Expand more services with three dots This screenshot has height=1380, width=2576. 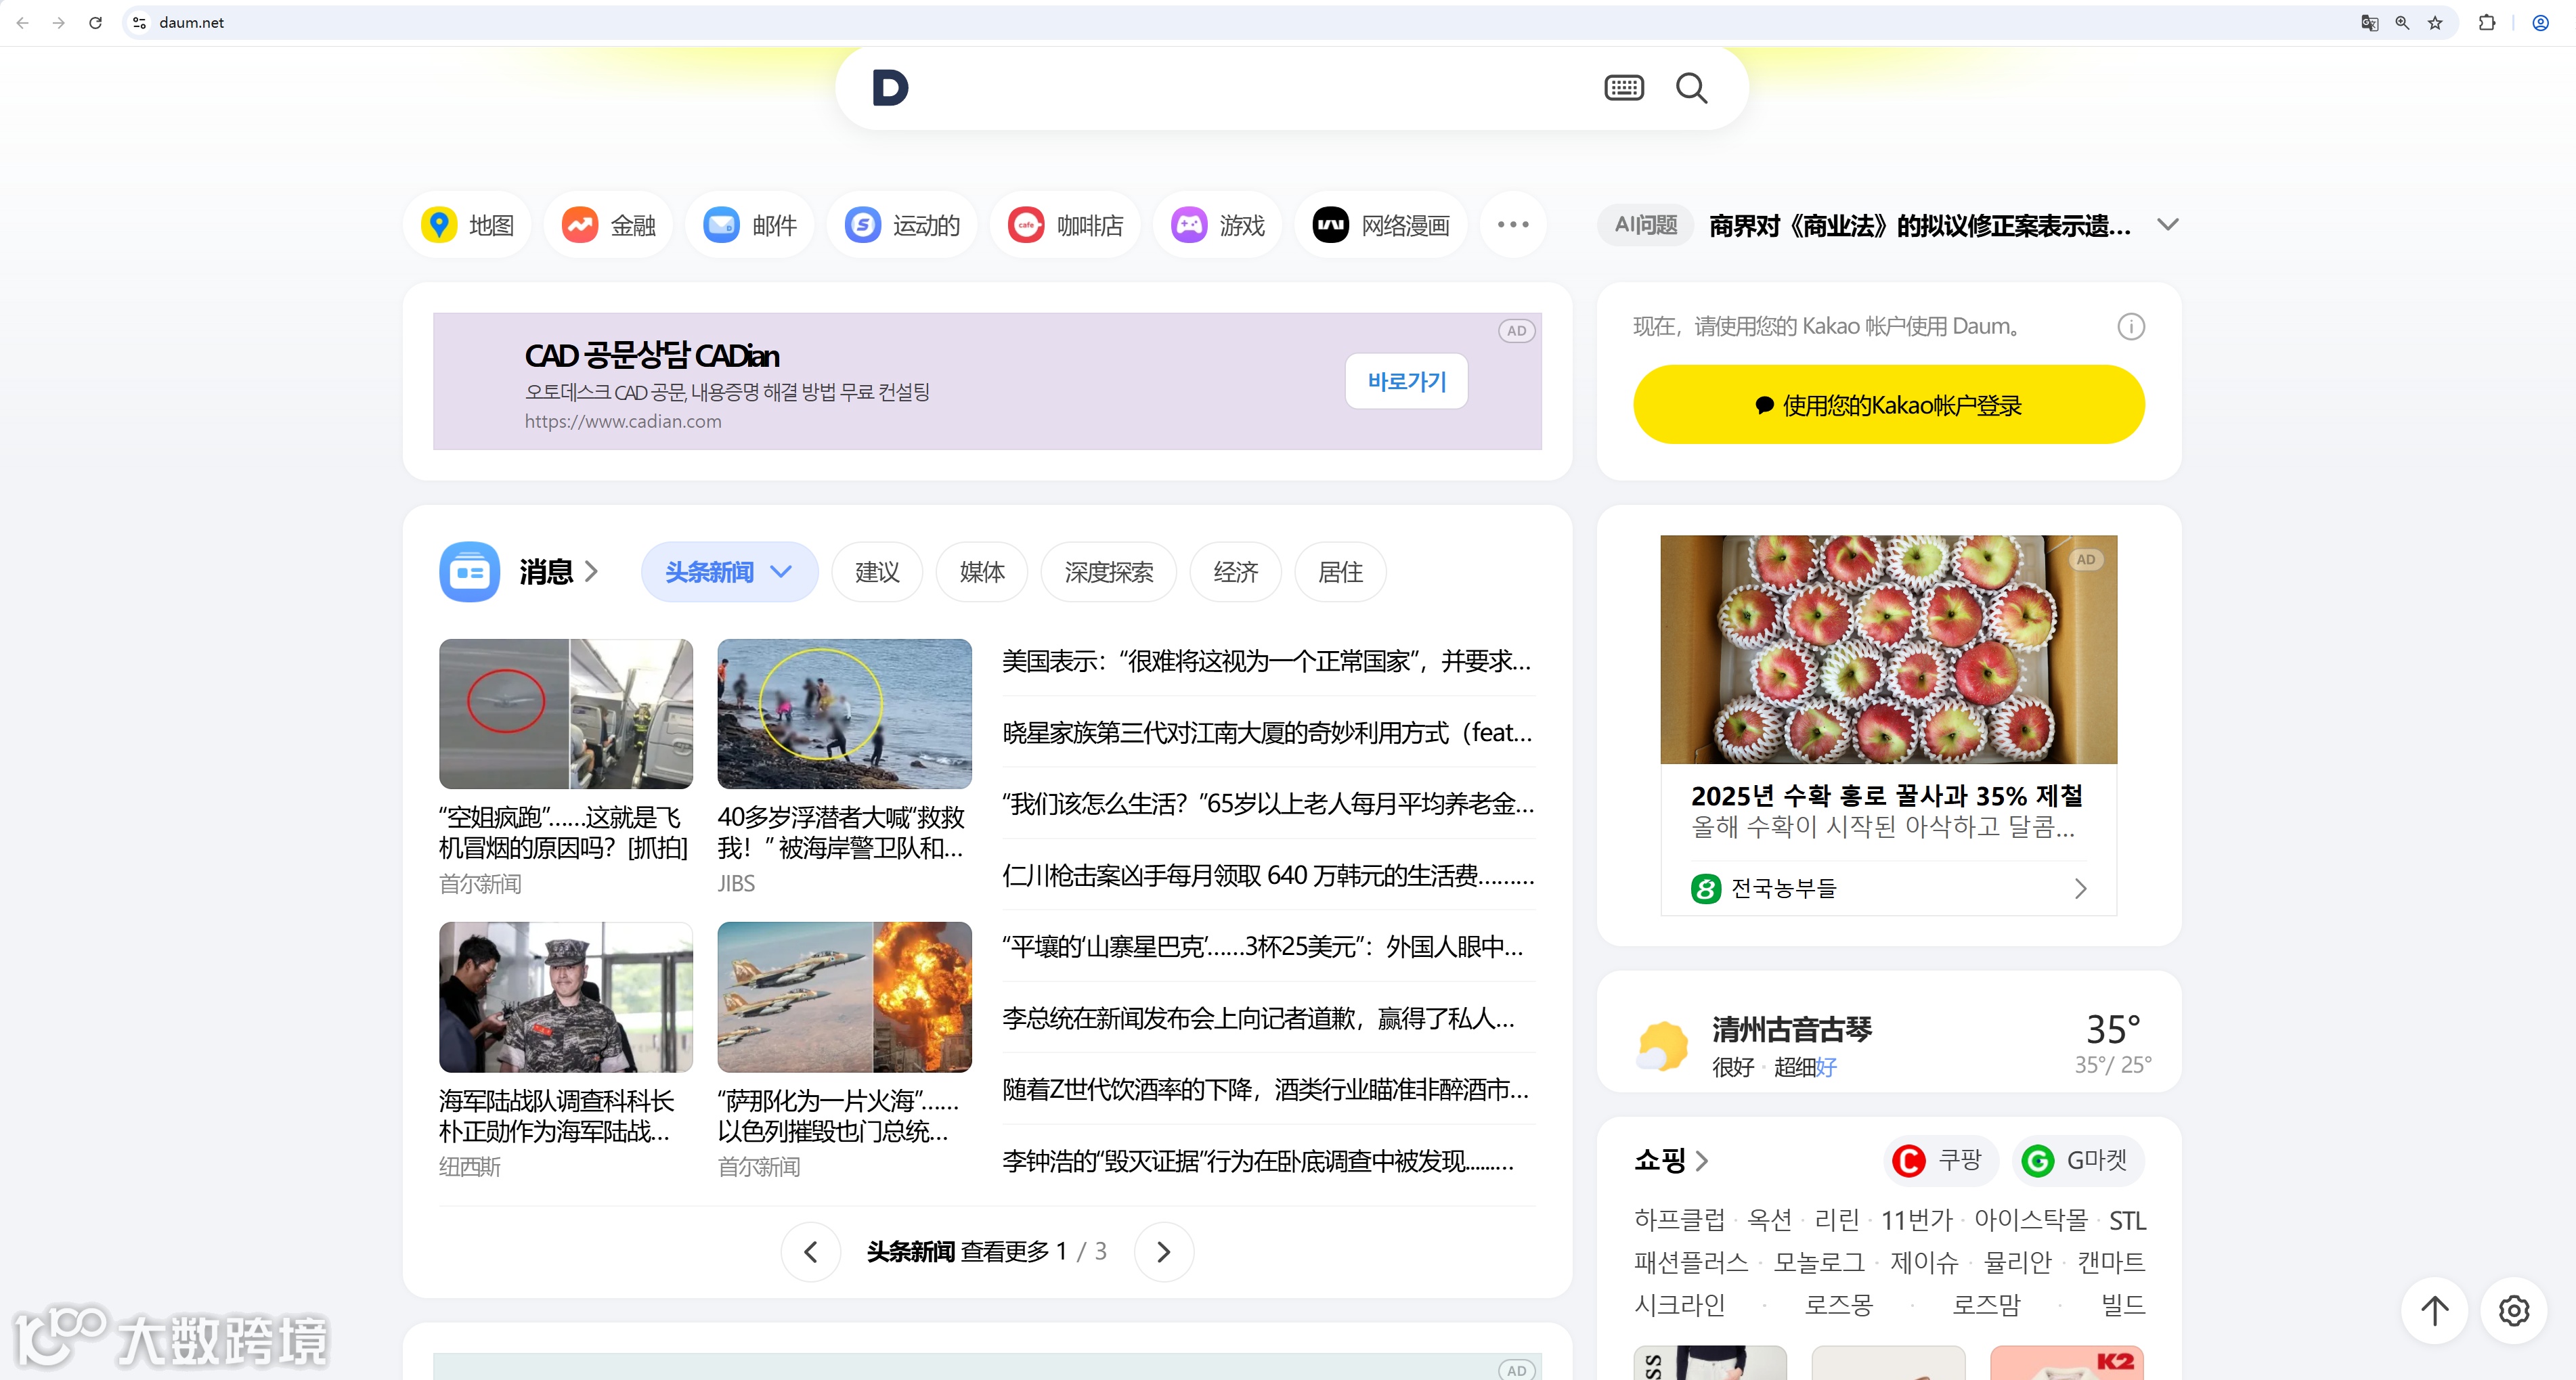[x=1513, y=225]
